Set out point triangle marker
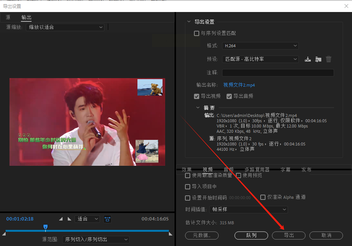352x246 pixels. 69,219
